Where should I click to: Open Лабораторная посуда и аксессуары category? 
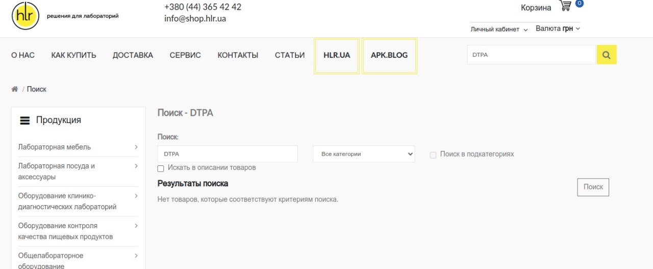point(57,172)
